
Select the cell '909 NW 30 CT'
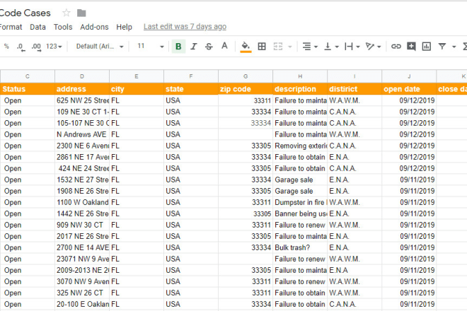(x=82, y=225)
